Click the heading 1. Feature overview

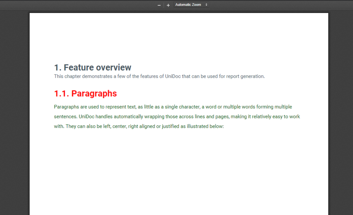tap(92, 67)
